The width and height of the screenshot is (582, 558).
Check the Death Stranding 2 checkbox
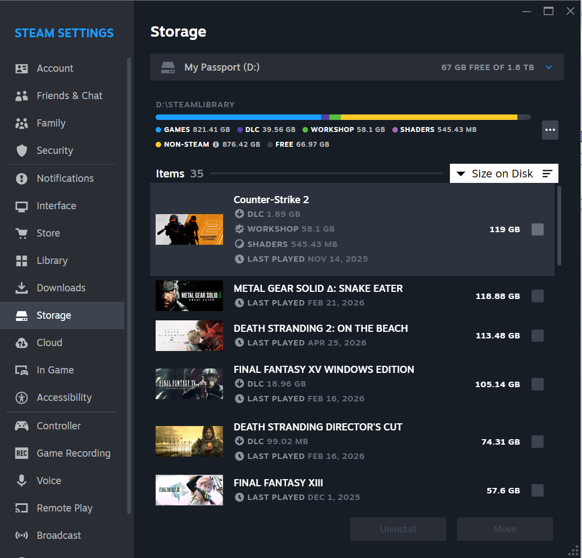tap(537, 336)
